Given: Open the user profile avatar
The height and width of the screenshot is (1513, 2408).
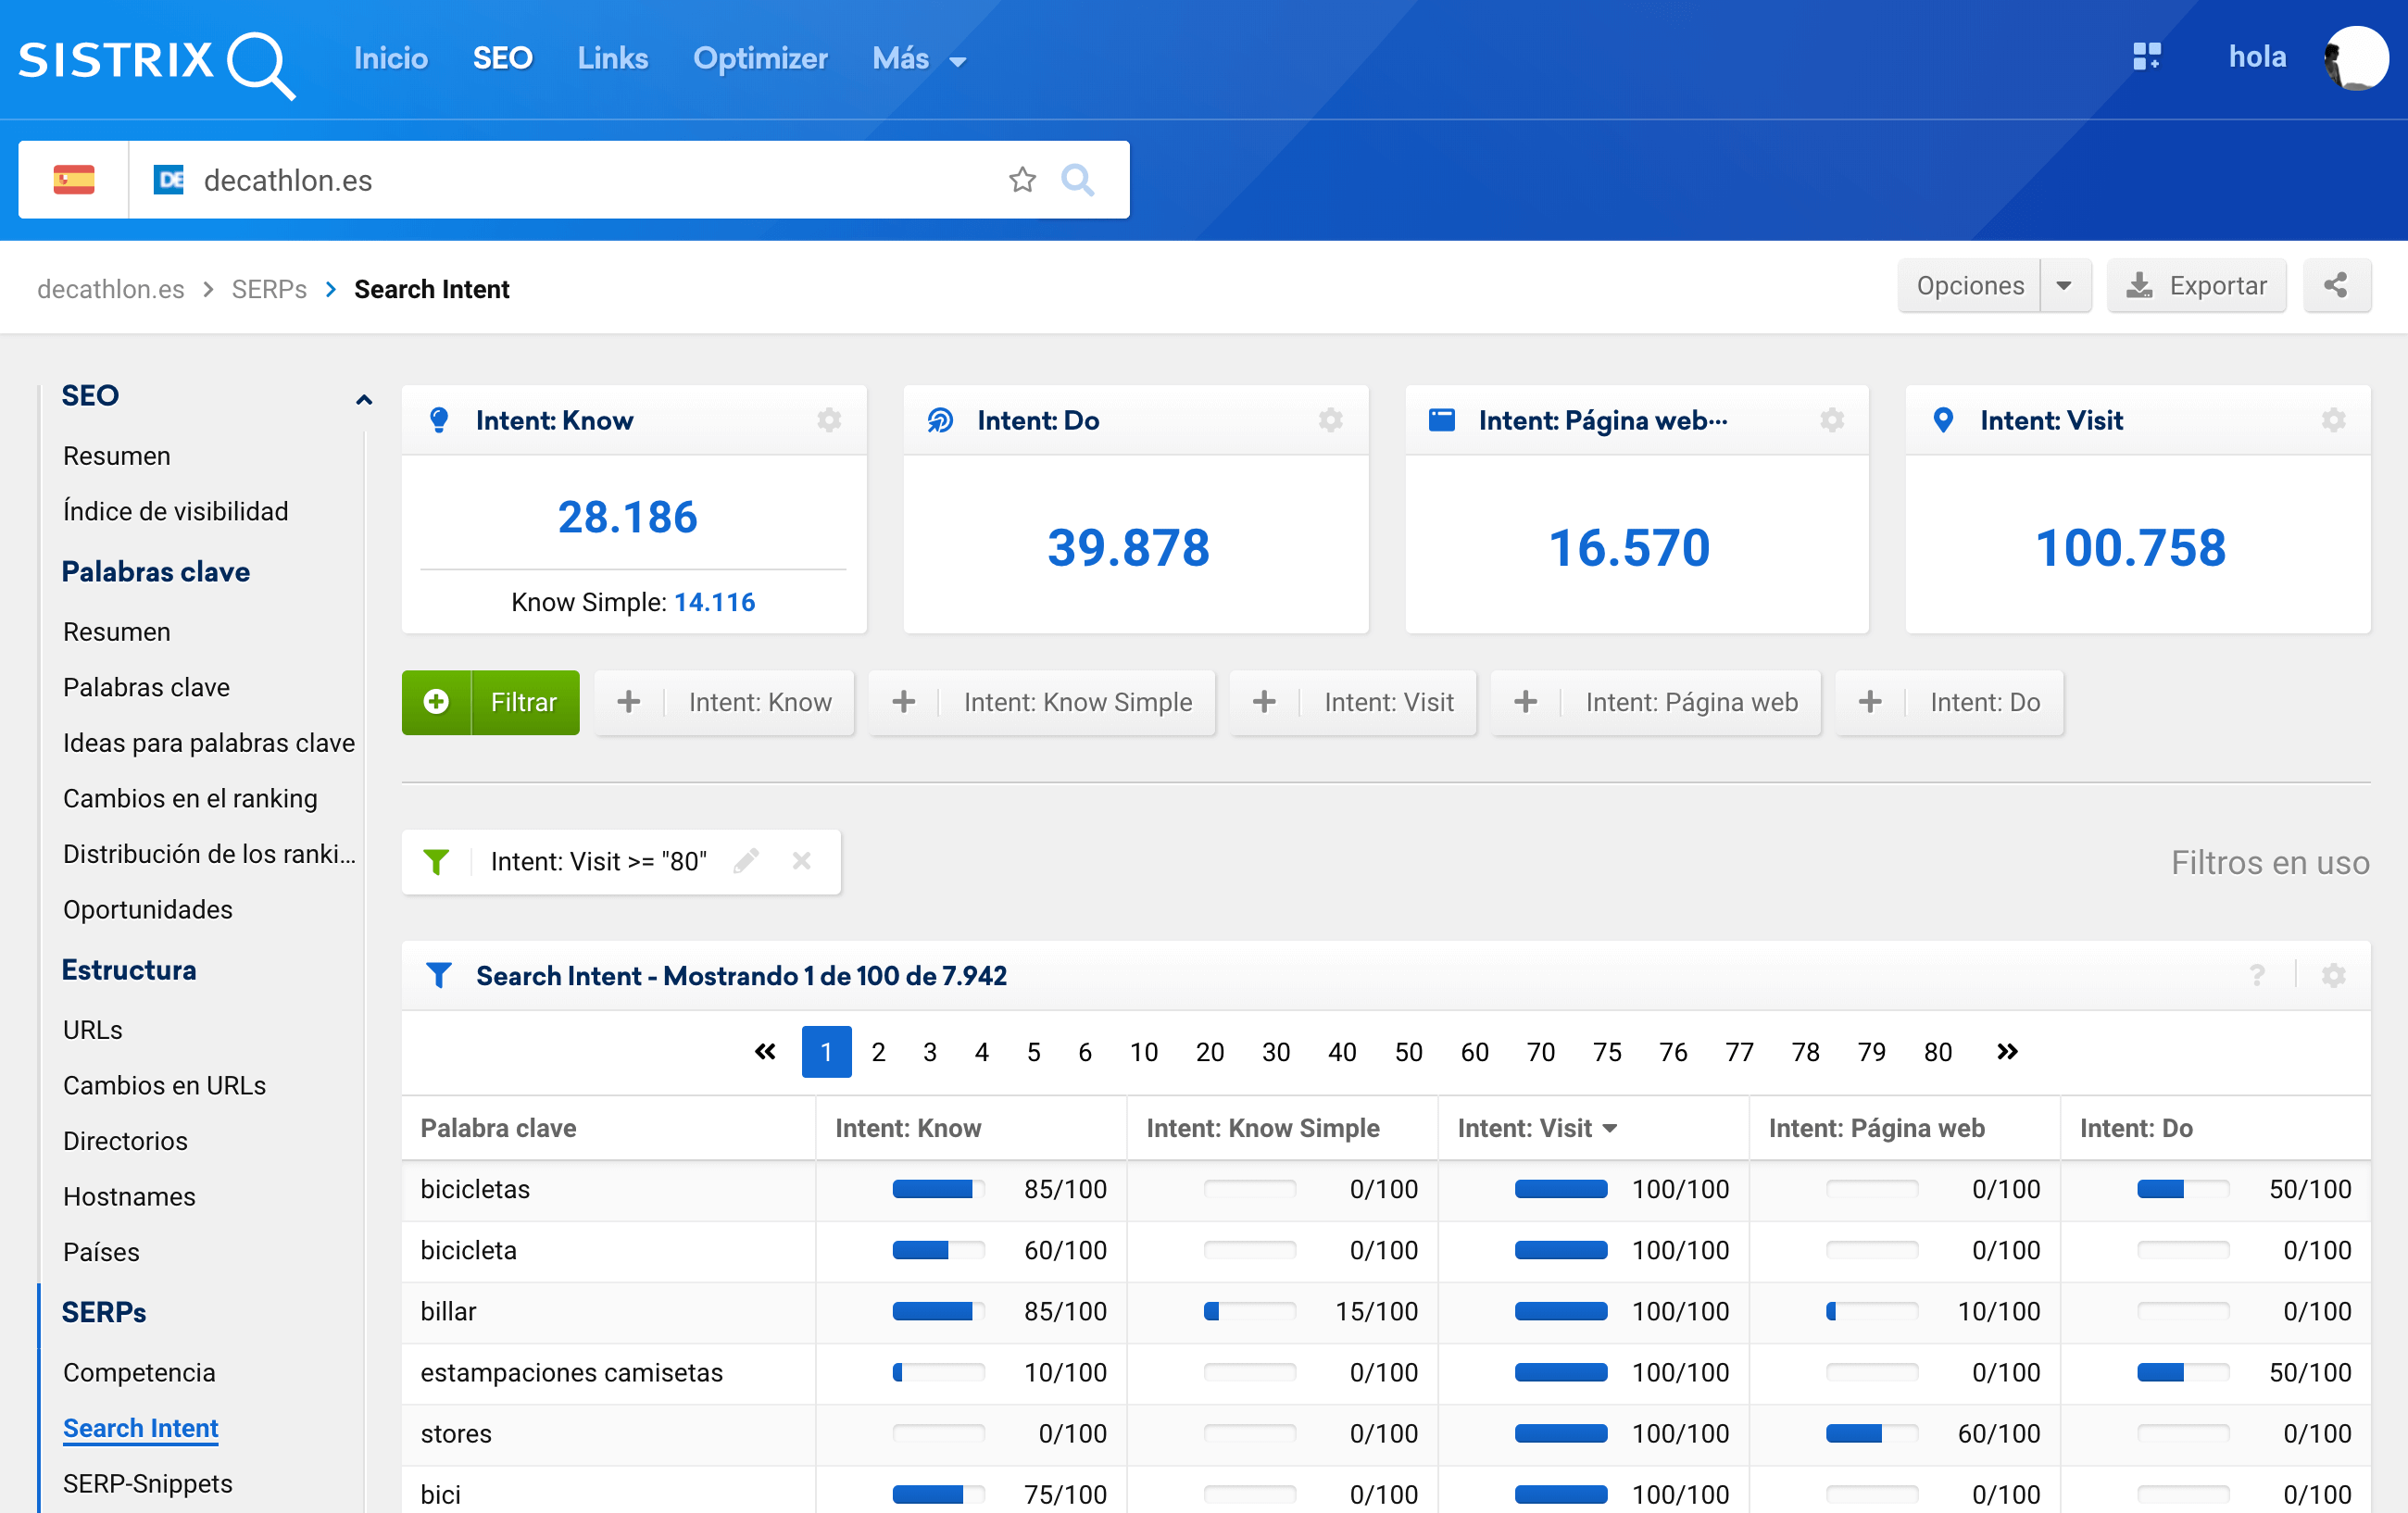Looking at the screenshot, I should [x=2356, y=58].
